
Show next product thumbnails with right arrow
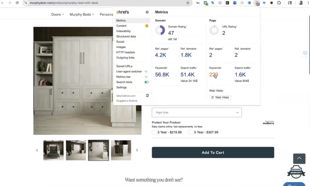tap(137, 150)
